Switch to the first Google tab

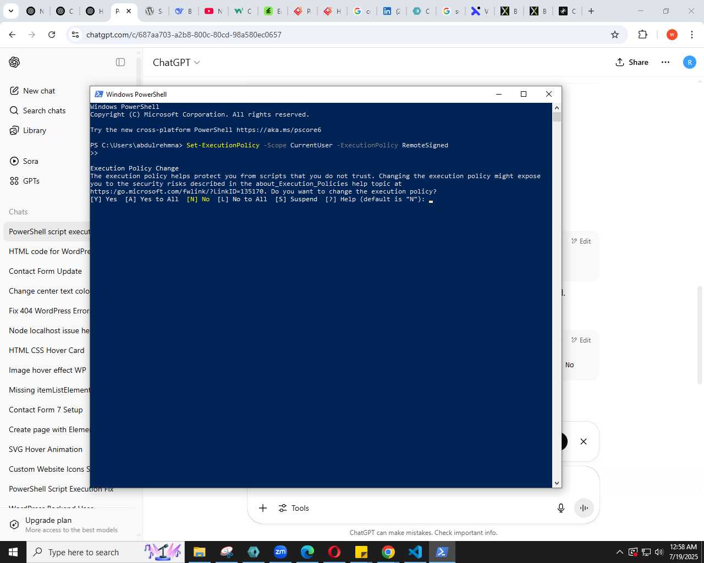coord(362,11)
